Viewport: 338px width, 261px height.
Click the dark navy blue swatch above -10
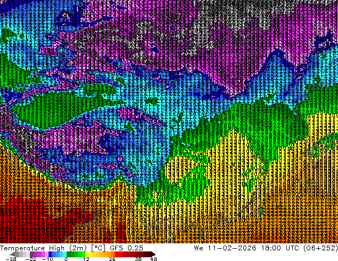click(50, 254)
